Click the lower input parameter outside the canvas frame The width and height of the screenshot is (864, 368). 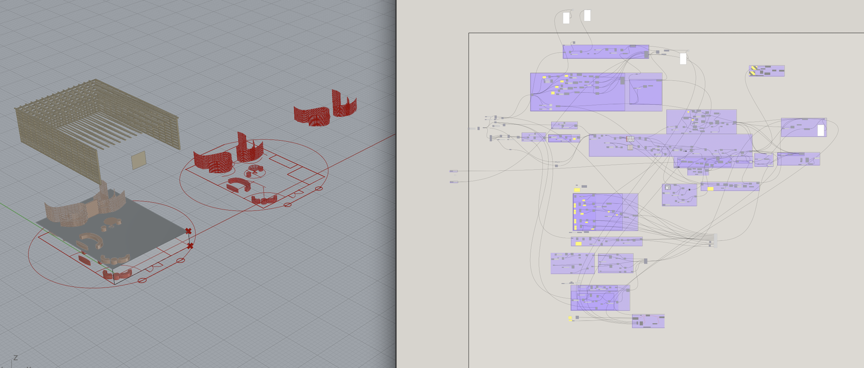point(454,182)
